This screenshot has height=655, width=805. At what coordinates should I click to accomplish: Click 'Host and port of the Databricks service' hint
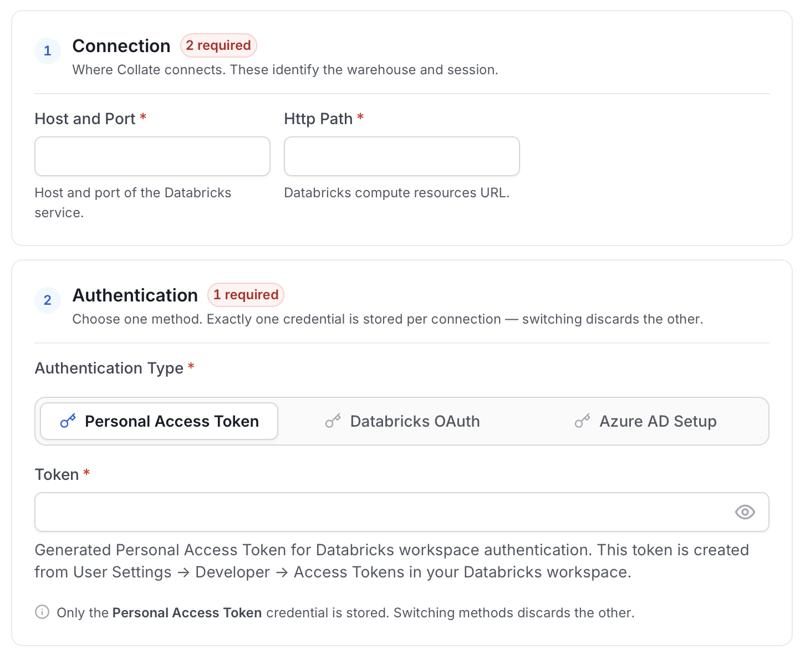point(133,203)
